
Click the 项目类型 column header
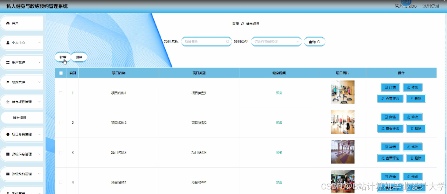pyautogui.click(x=199, y=73)
